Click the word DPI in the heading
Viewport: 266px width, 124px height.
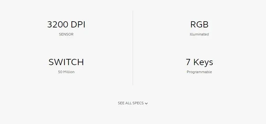pyautogui.click(x=78, y=25)
